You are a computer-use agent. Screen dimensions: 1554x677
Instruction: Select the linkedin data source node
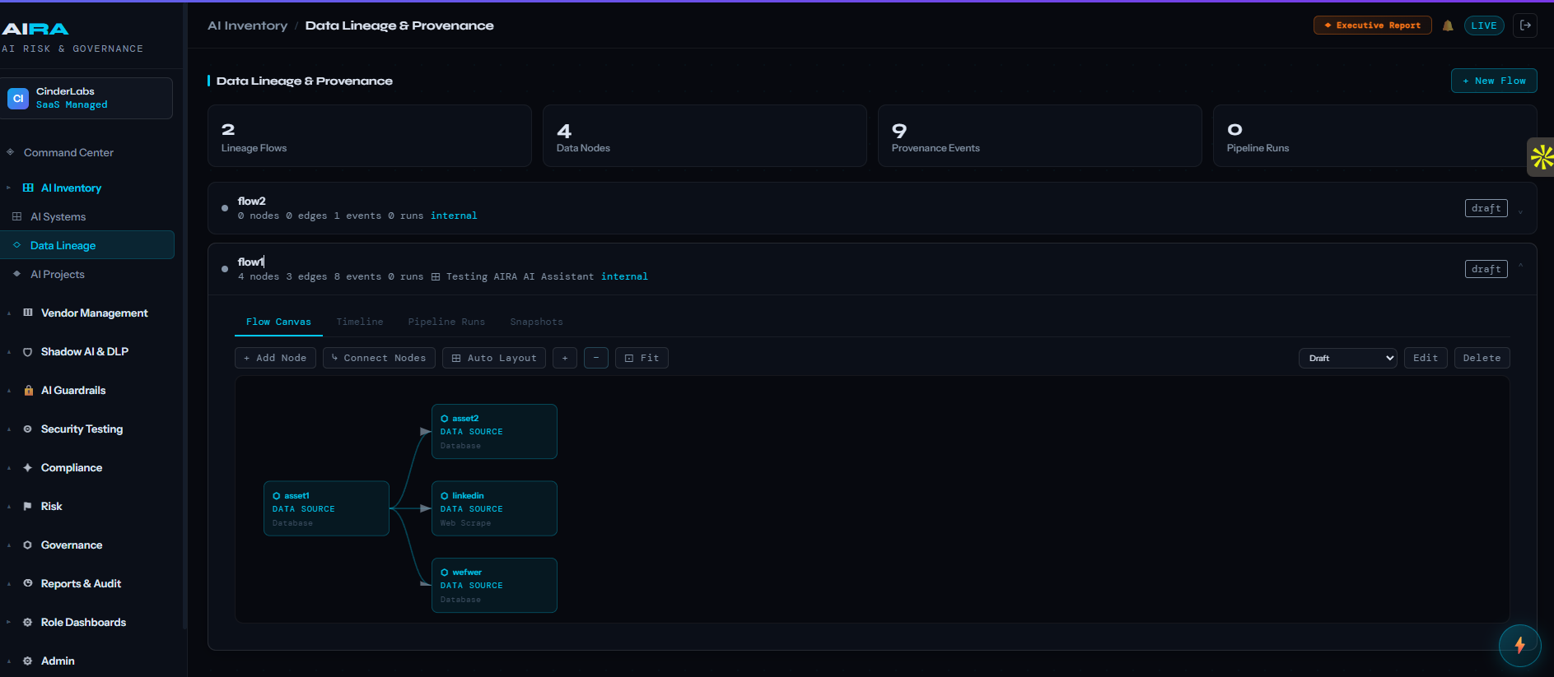coord(494,508)
